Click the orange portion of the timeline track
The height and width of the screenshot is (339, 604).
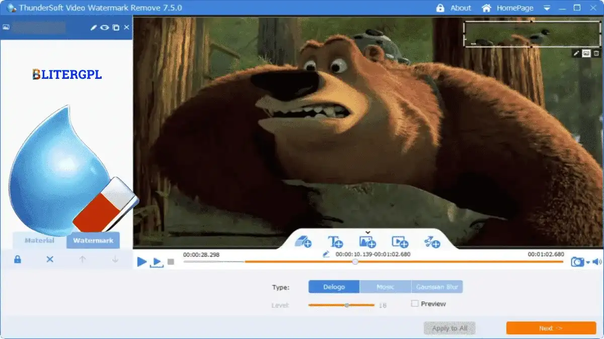tap(404, 262)
